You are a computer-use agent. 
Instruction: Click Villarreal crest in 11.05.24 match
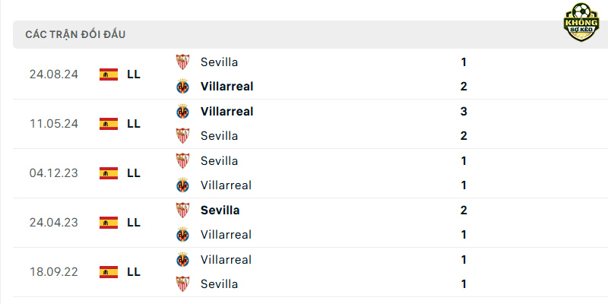coord(182,112)
